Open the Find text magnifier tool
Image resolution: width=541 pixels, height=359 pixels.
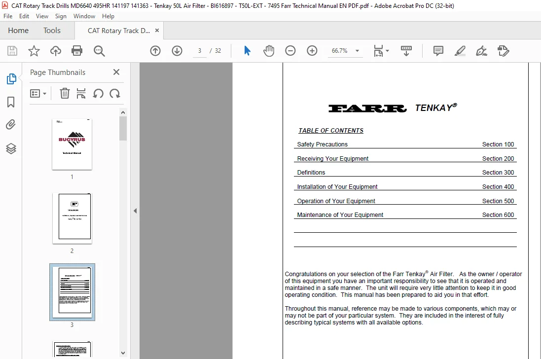pos(99,51)
